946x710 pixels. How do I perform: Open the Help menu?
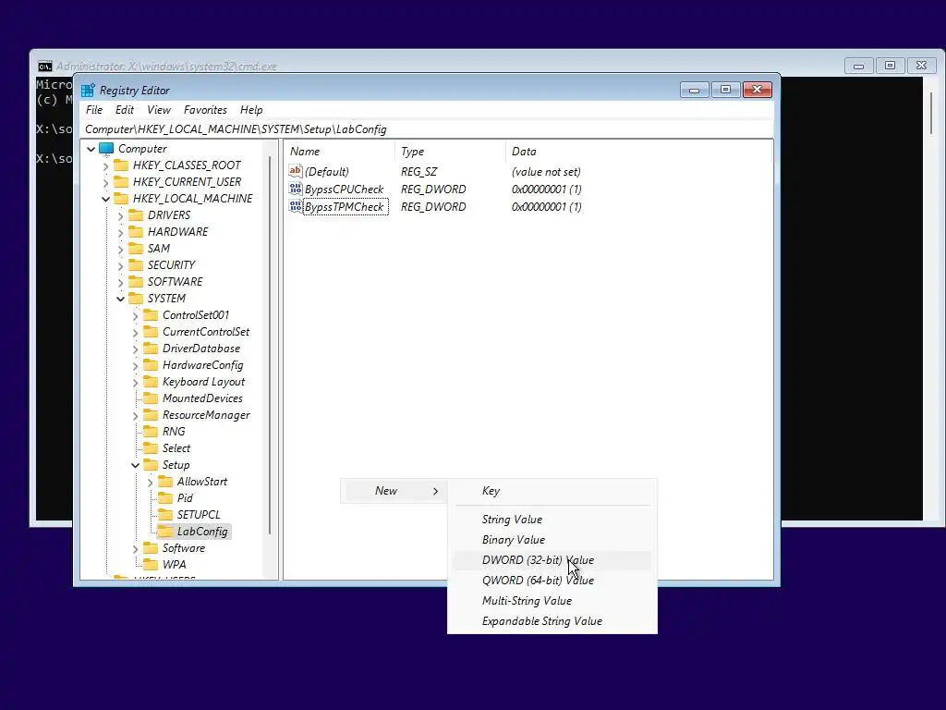click(251, 110)
